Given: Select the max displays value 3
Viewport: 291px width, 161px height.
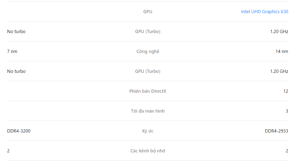Looking at the screenshot, I should click(x=287, y=111).
